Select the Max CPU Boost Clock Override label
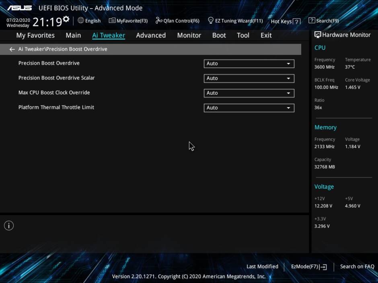 tap(54, 93)
